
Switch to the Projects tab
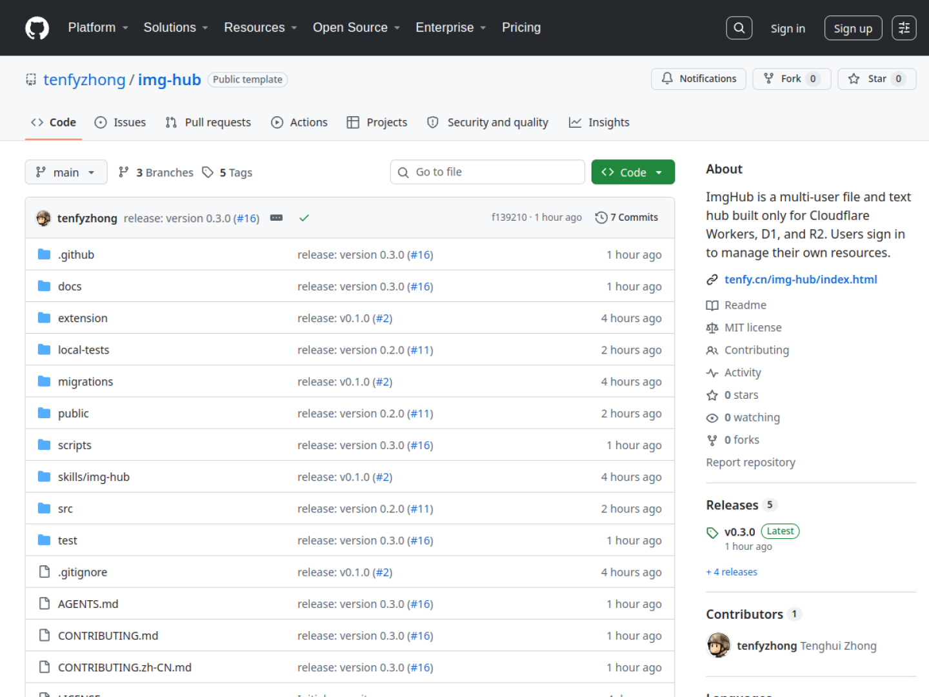tap(377, 122)
